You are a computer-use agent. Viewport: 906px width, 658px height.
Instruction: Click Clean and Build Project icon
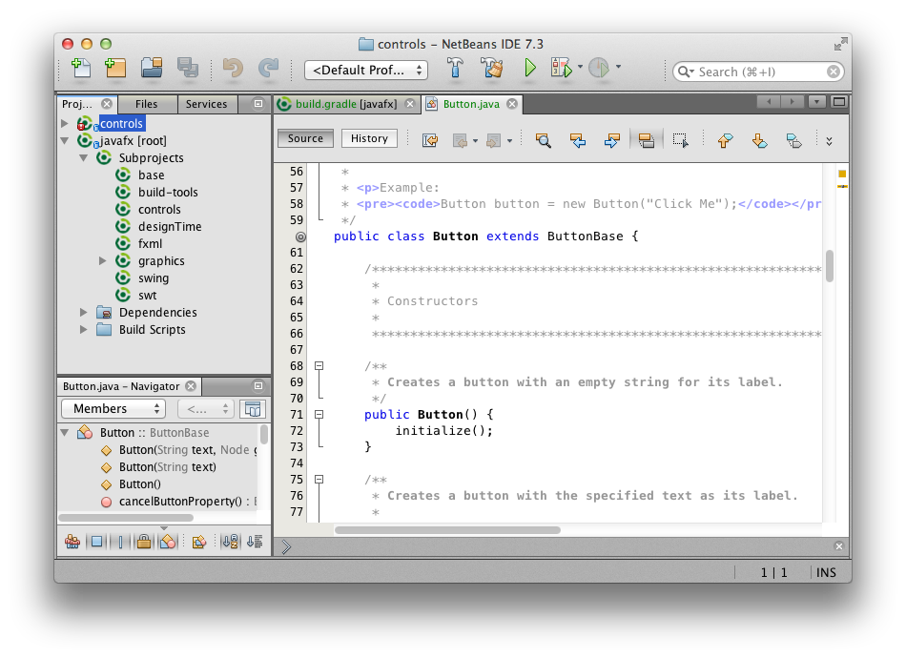[492, 69]
